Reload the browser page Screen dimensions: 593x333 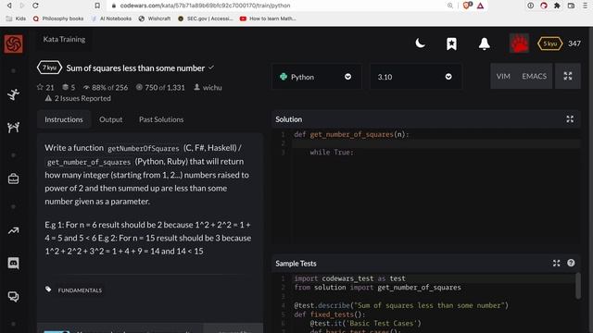(x=35, y=6)
